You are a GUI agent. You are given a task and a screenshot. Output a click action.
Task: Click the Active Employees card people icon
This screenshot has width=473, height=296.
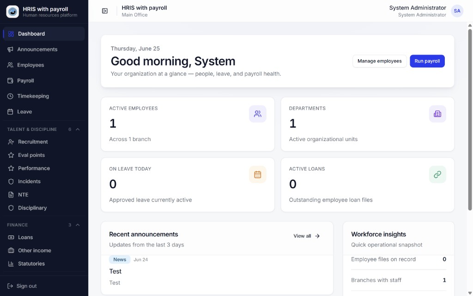click(258, 114)
